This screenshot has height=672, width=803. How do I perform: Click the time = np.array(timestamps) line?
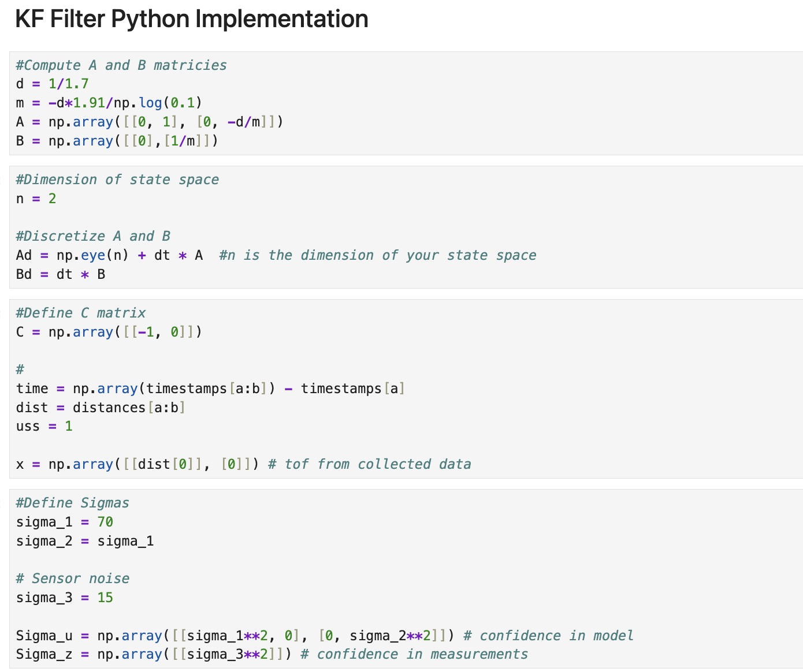(x=210, y=389)
